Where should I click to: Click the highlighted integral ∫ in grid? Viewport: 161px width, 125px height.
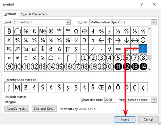click(143, 49)
